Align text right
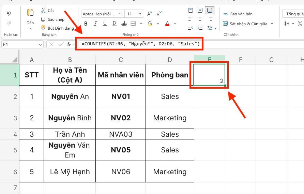Screen dimensions: 304x194 [x=210, y=19]
